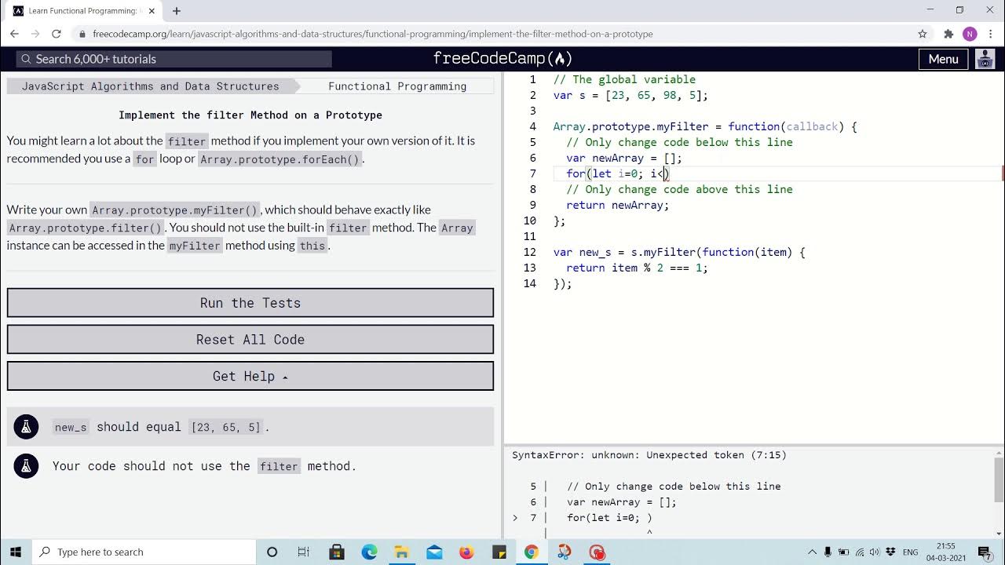Open Cortana circle on taskbar

click(x=272, y=552)
